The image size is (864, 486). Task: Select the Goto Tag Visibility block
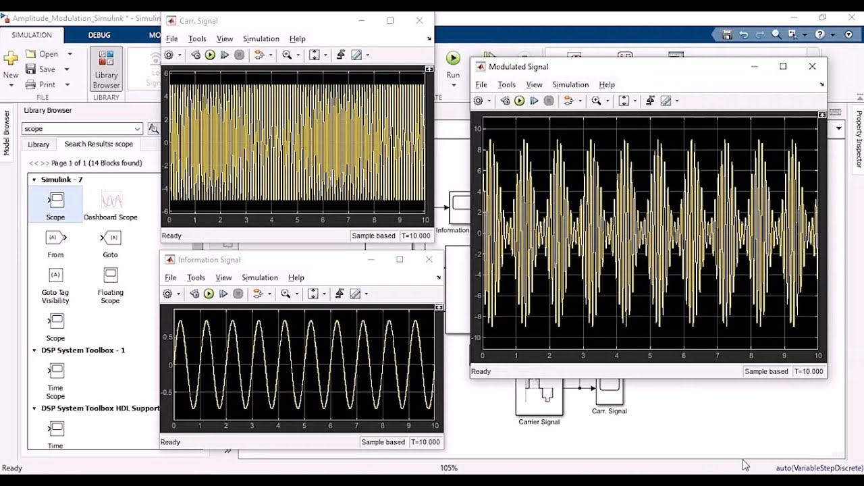coord(55,286)
